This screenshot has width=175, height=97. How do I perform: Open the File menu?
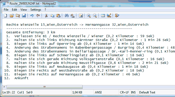click(x=6, y=10)
